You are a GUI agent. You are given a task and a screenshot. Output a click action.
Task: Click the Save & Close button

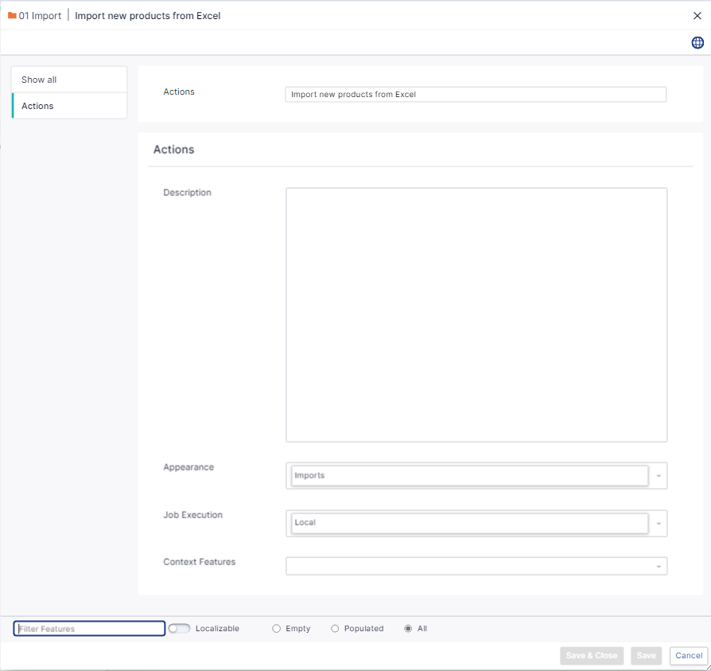[x=592, y=656]
